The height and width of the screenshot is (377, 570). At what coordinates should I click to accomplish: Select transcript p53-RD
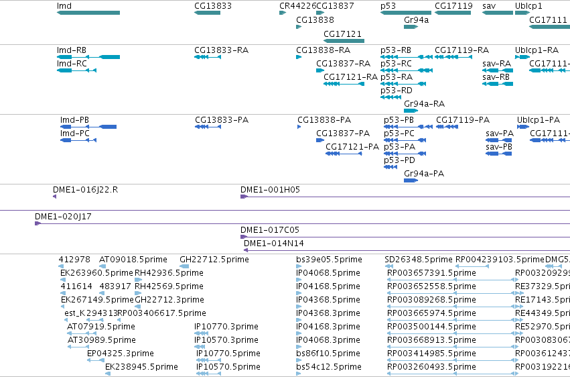pyautogui.click(x=390, y=97)
